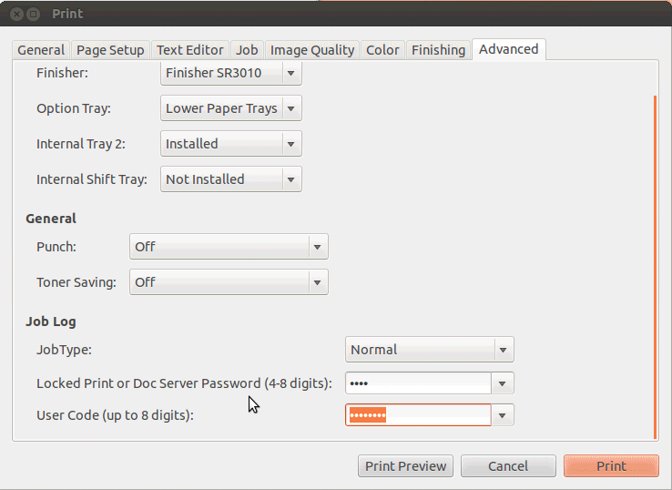Screen dimensions: 672x490
Task: Switch to the Page Setup tab
Action: (x=110, y=50)
